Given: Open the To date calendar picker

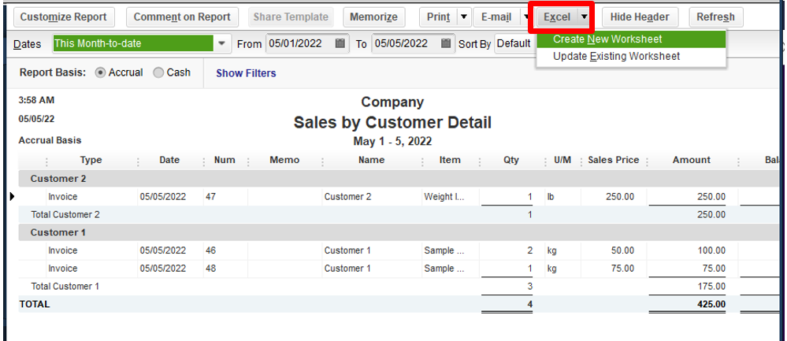Looking at the screenshot, I should click(x=446, y=43).
